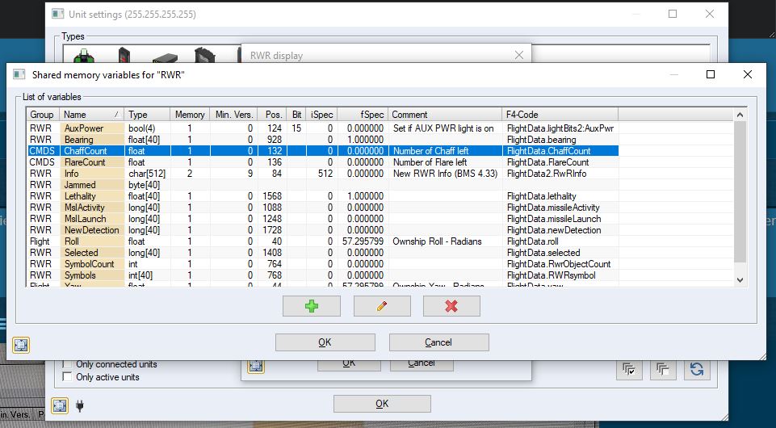This screenshot has width=776, height=428.
Task: Click the dark angular device type icon in Types
Action: click(204, 55)
